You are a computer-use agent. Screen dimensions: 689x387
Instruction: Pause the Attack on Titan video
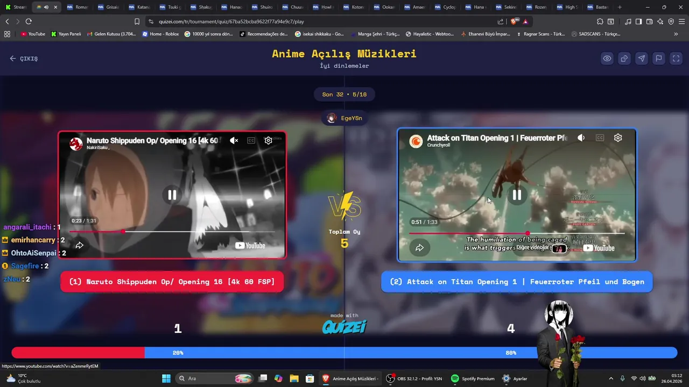coord(517,195)
